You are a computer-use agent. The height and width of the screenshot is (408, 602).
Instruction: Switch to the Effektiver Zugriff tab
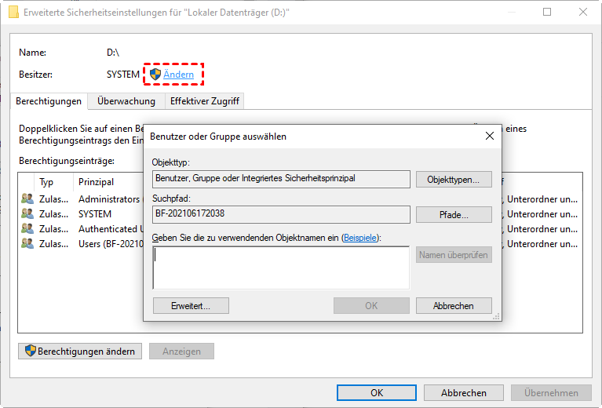coord(205,101)
